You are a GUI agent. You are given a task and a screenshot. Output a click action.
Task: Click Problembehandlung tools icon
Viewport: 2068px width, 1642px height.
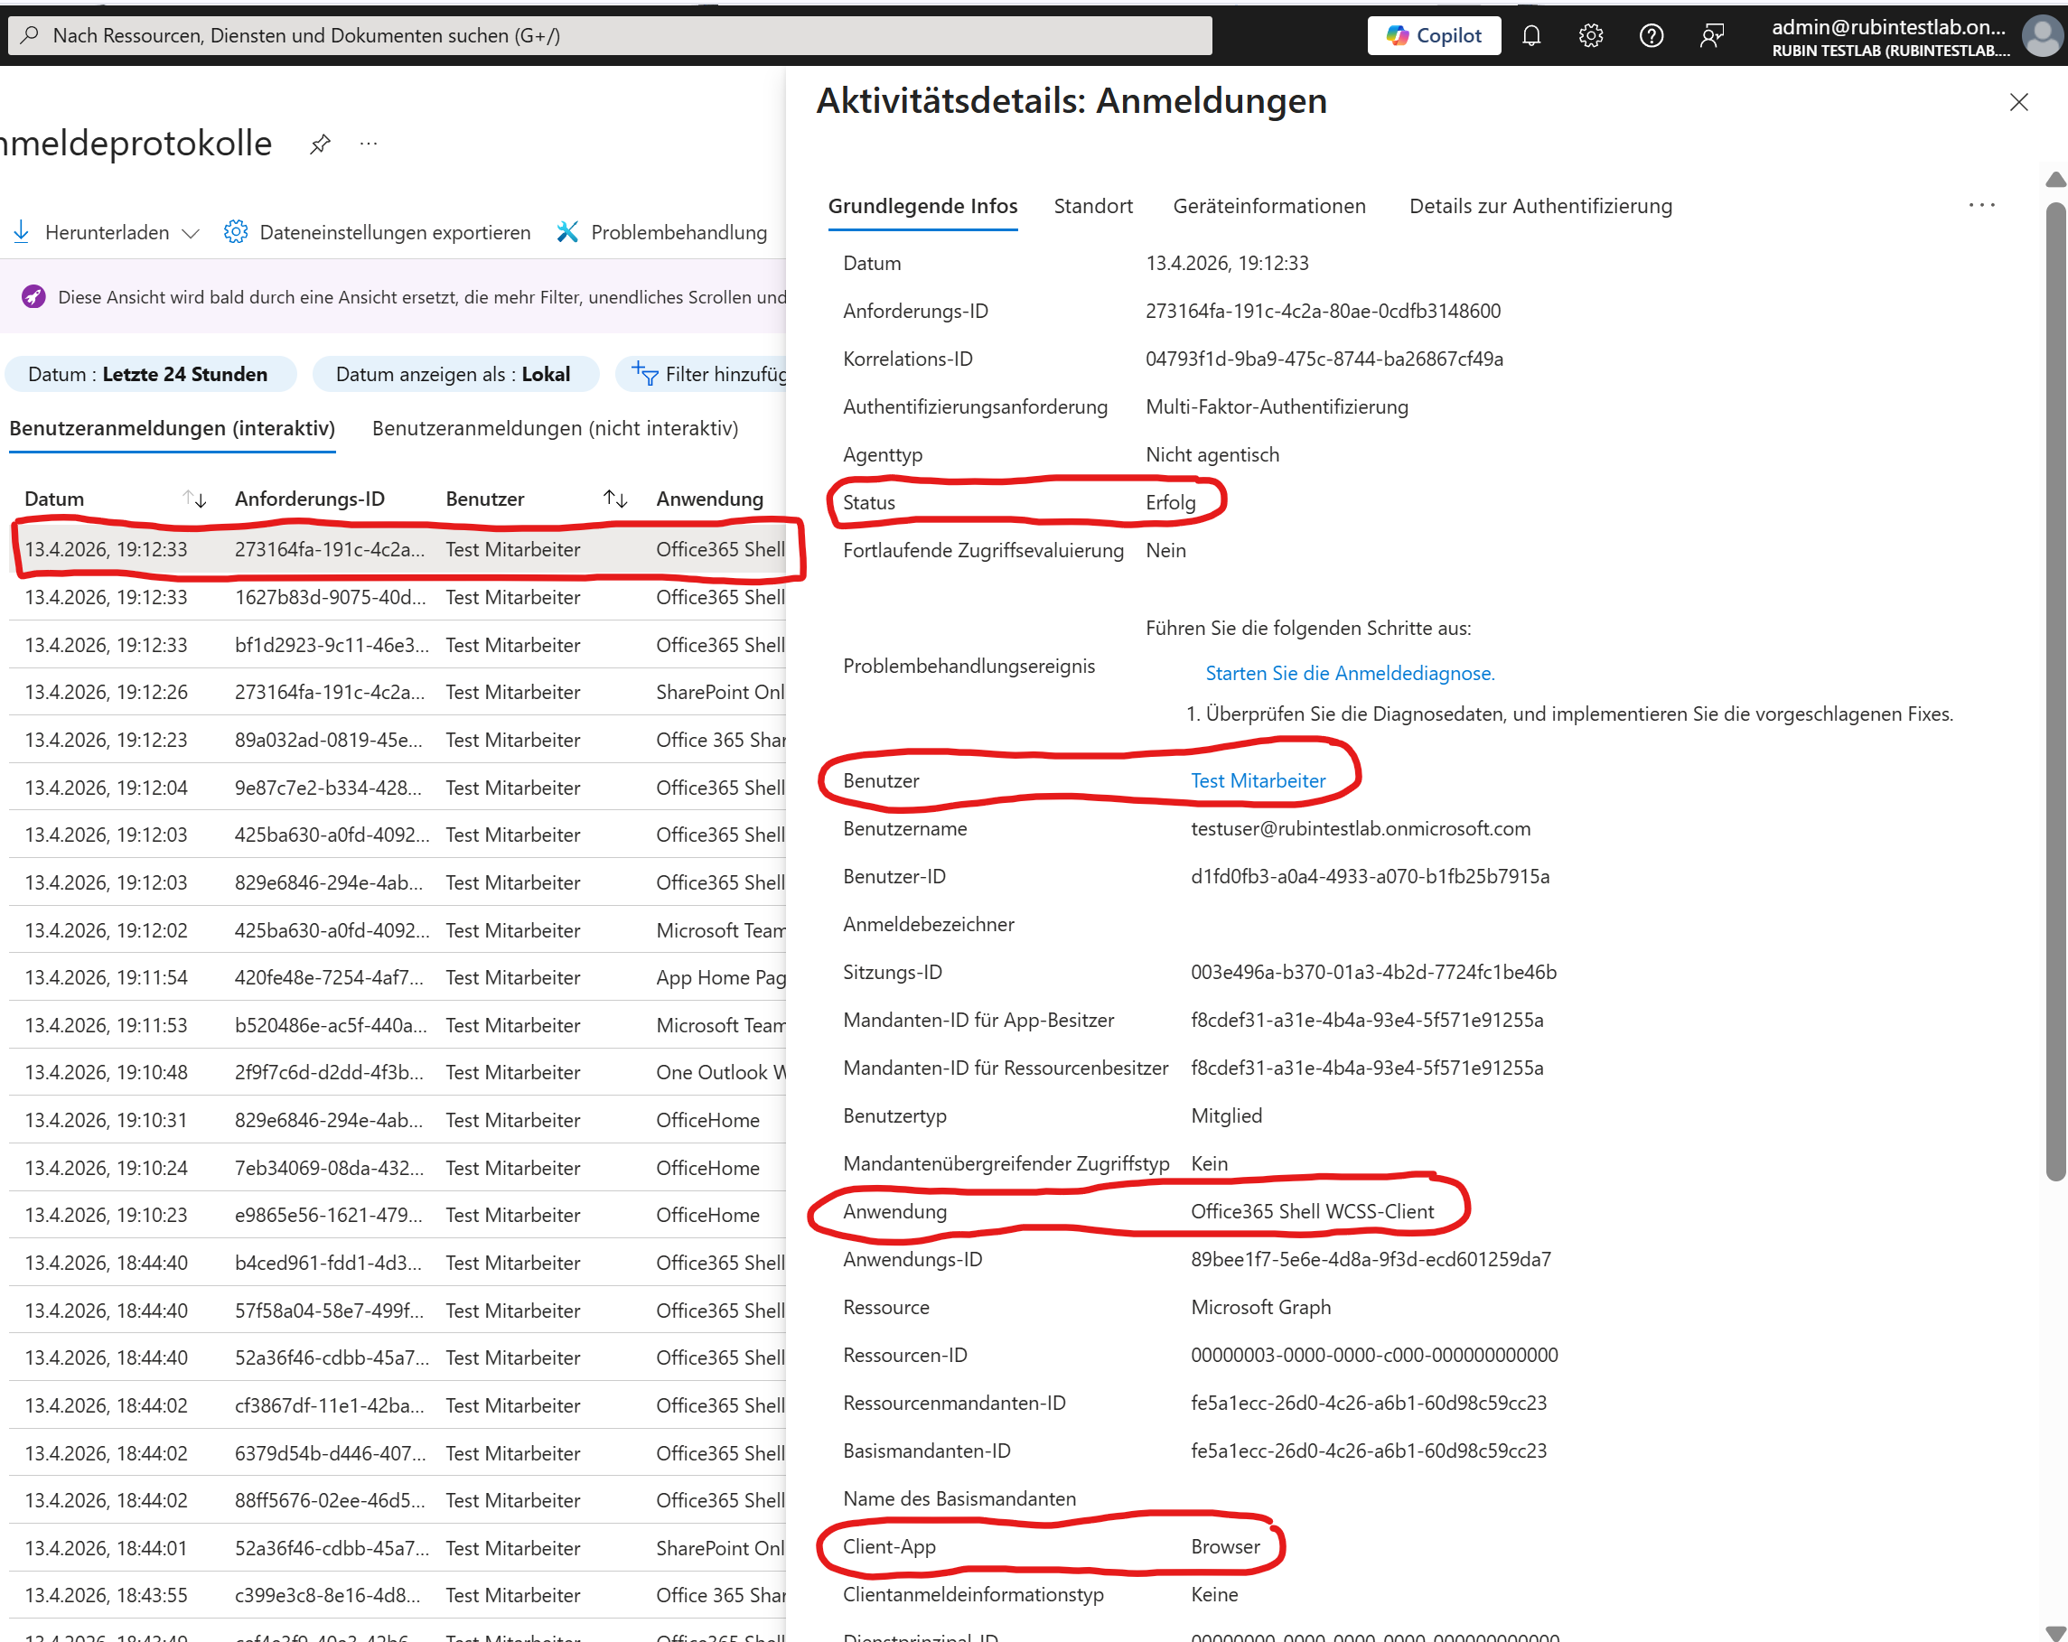pos(568,232)
